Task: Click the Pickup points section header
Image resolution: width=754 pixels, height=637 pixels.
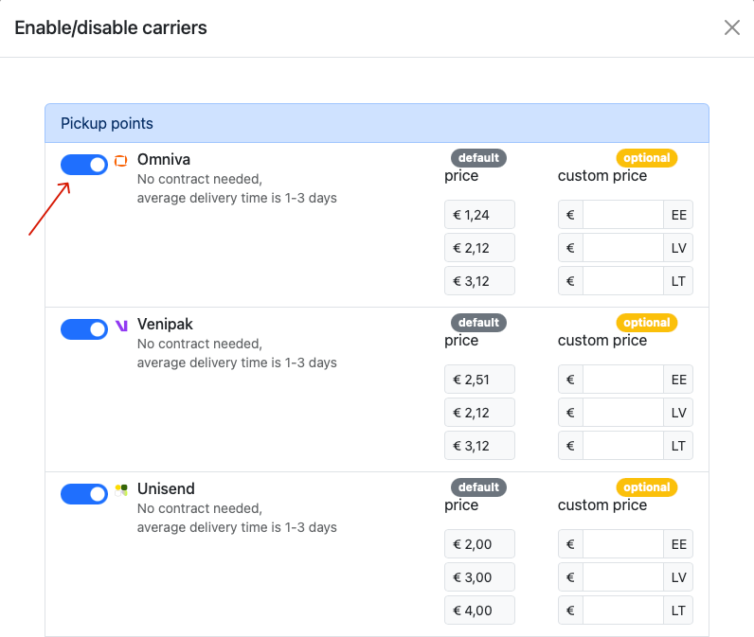Action: click(x=377, y=123)
